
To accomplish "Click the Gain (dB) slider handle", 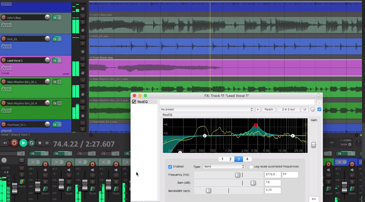I will point(253,183).
